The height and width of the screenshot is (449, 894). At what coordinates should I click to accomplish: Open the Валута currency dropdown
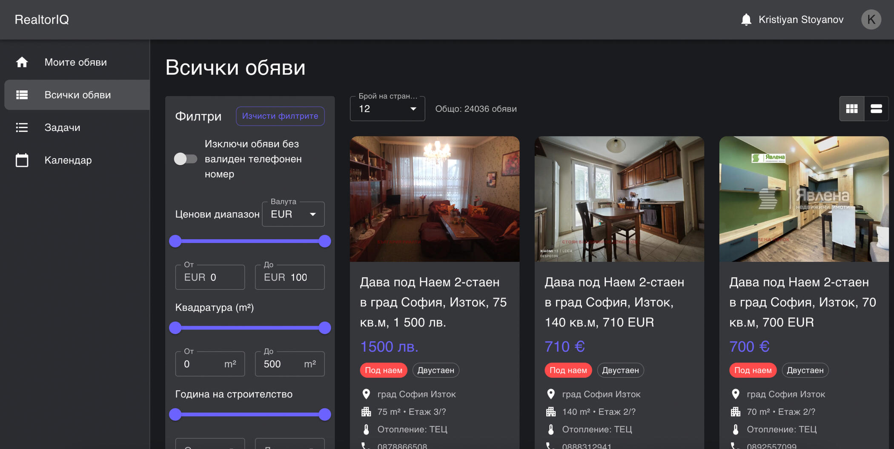click(x=293, y=214)
